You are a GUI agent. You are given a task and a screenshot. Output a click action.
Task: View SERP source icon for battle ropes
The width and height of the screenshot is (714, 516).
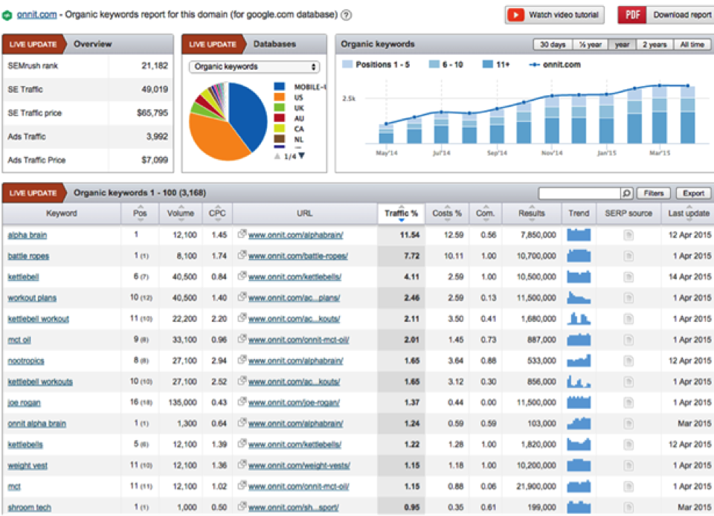pos(628,257)
